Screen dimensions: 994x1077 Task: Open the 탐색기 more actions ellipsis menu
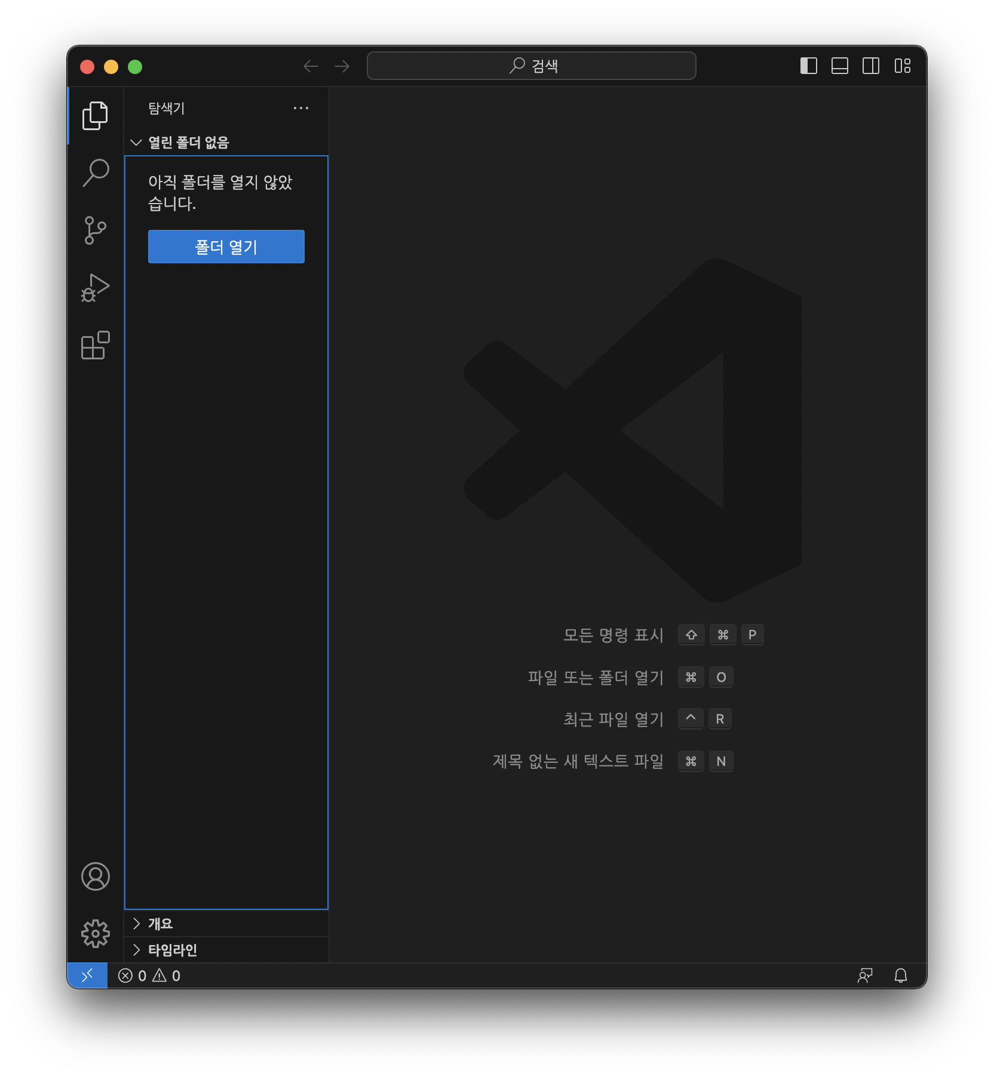(x=301, y=108)
